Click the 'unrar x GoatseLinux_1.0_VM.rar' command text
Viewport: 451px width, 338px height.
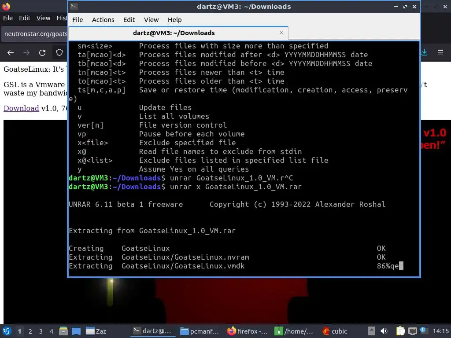236,187
